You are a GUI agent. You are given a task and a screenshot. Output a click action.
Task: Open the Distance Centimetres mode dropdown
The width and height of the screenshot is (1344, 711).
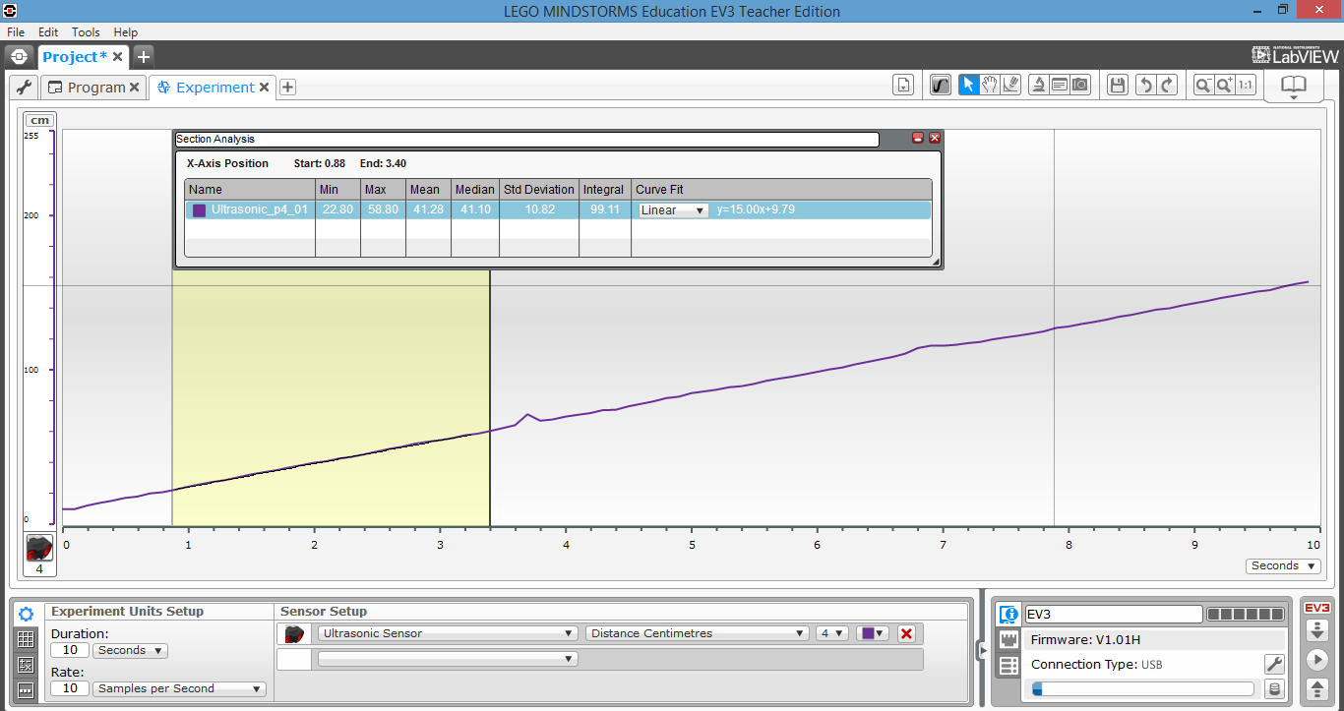click(x=698, y=633)
